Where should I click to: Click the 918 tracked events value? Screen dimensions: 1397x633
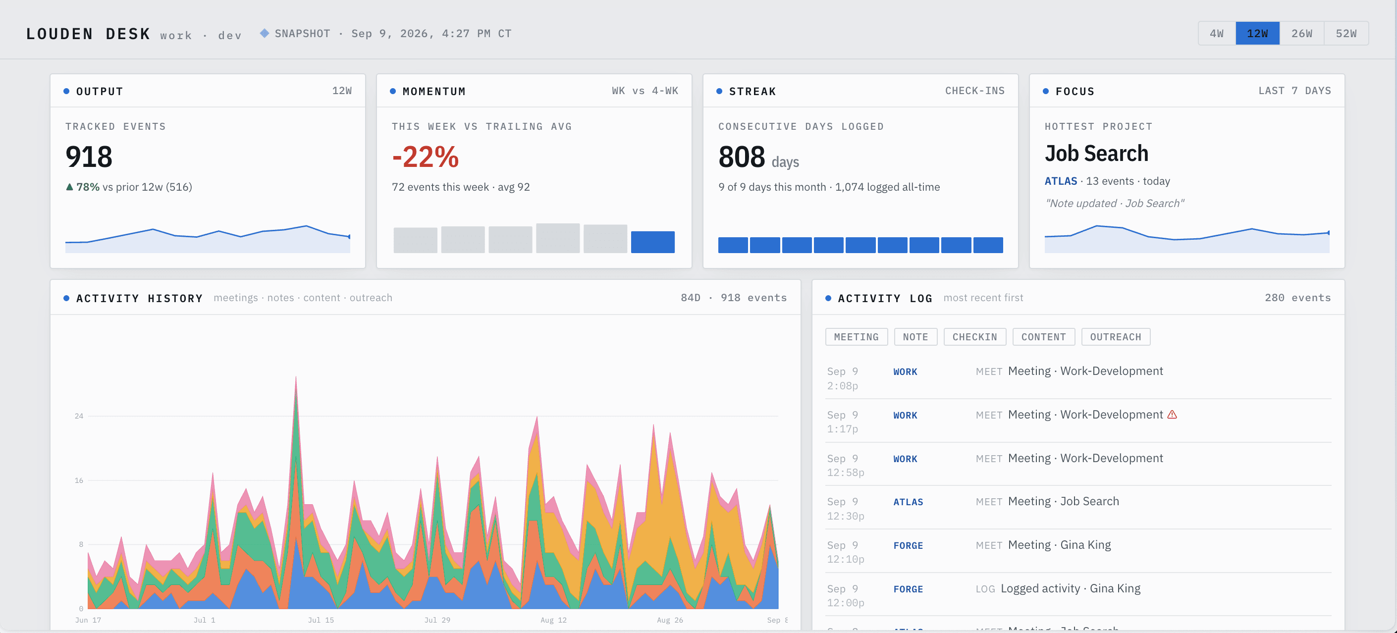coord(89,157)
